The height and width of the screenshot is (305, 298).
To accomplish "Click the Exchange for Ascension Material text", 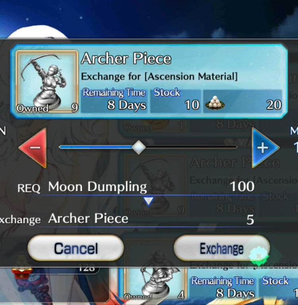I will coord(159,76).
